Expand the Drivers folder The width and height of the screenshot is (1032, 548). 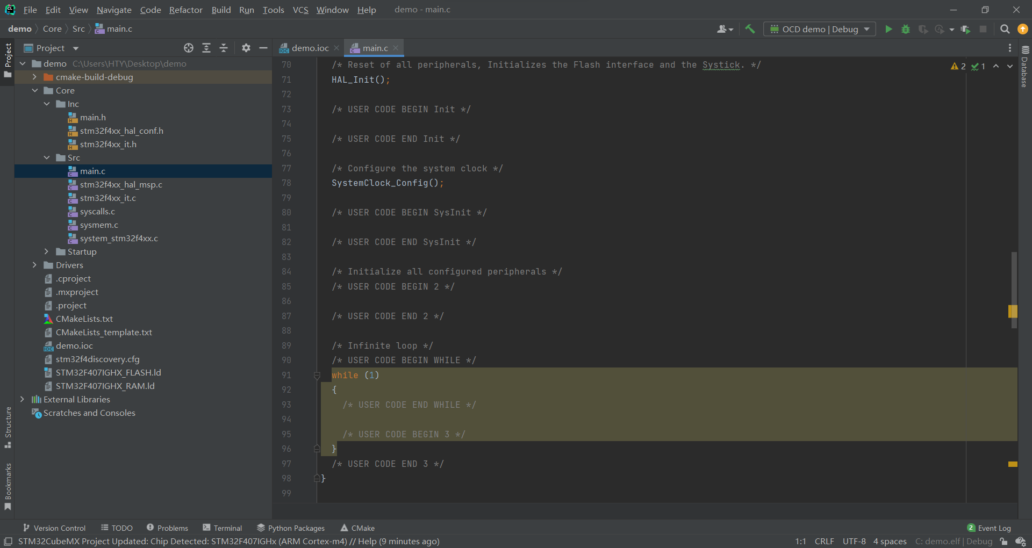tap(34, 265)
